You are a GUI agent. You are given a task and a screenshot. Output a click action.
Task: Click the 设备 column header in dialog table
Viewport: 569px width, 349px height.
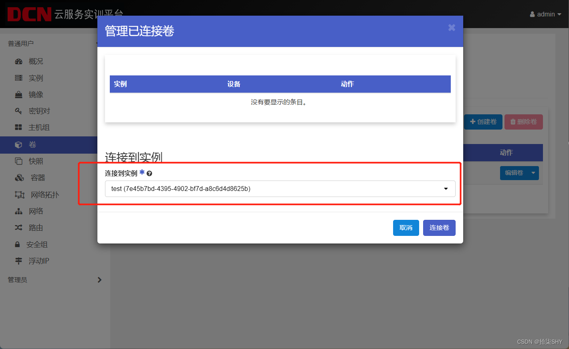234,84
